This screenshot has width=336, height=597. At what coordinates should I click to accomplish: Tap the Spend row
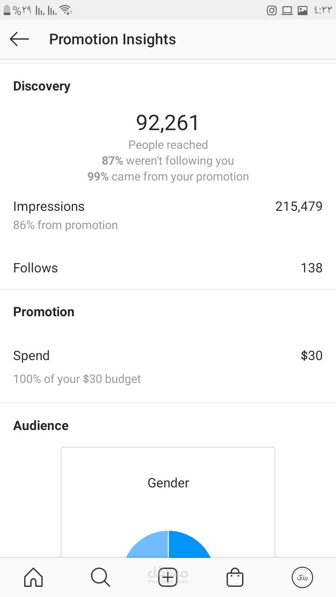tap(168, 356)
